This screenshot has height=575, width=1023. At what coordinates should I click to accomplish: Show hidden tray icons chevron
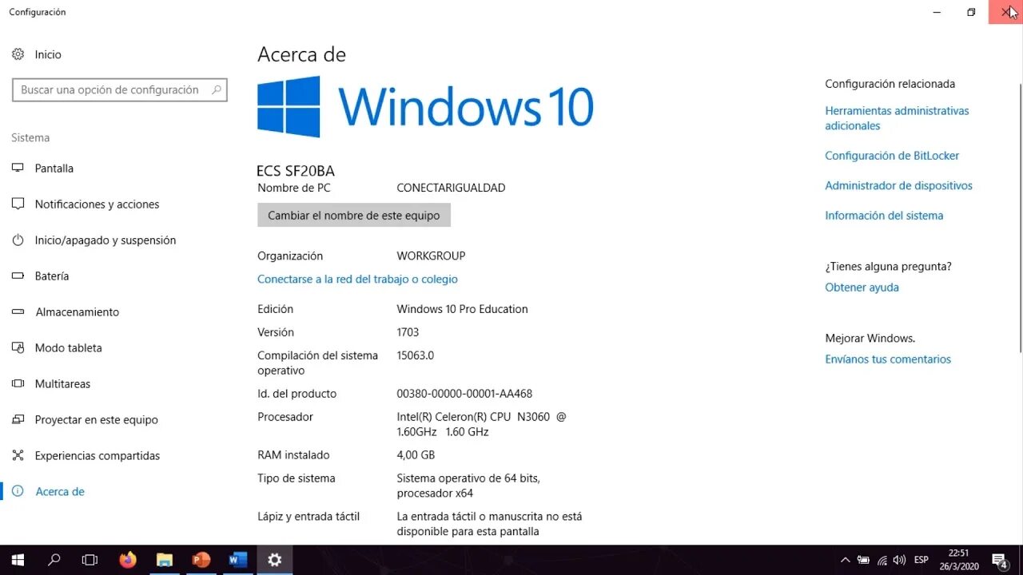pyautogui.click(x=846, y=560)
